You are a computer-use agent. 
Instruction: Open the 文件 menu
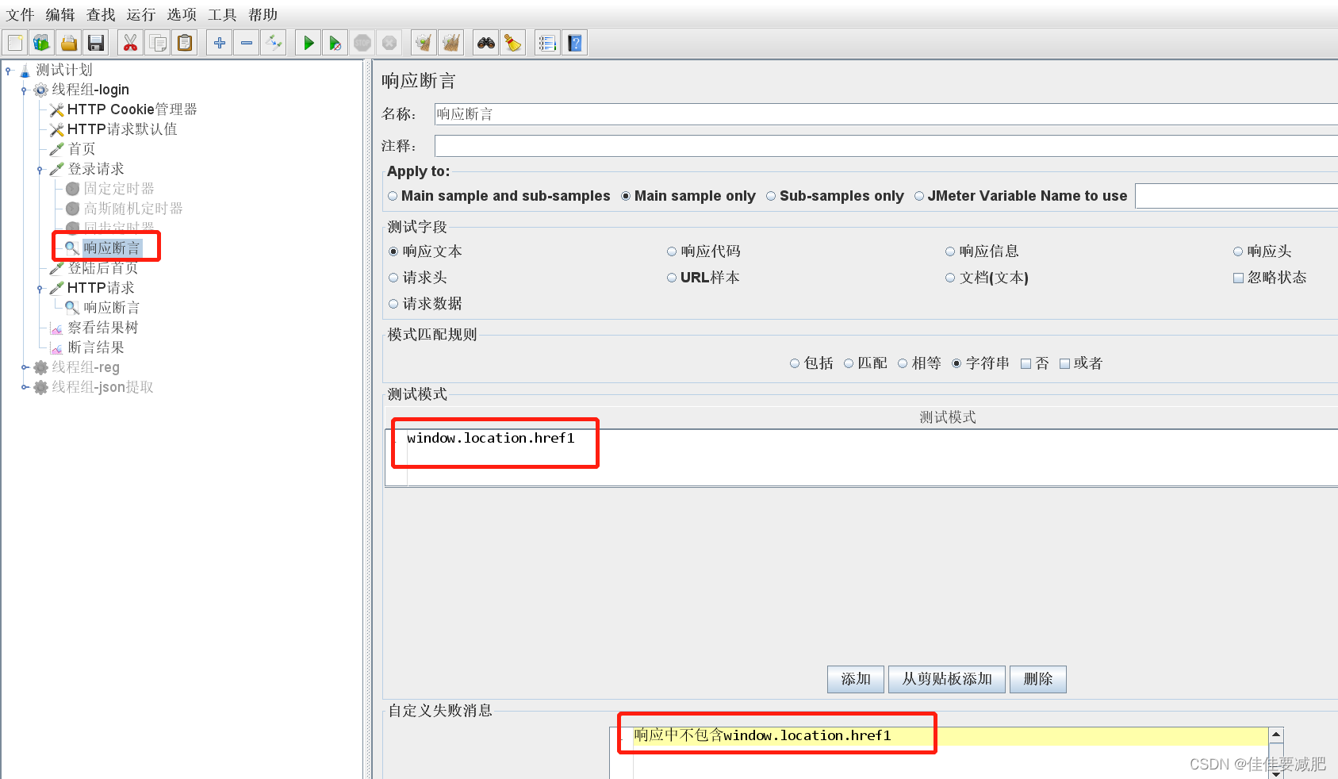click(x=21, y=14)
